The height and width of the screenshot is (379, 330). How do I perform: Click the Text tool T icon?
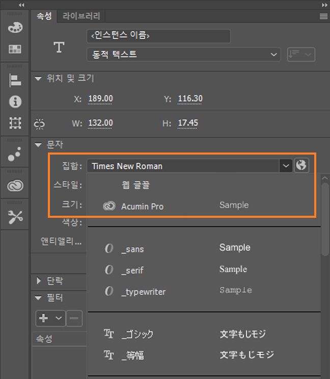point(59,47)
